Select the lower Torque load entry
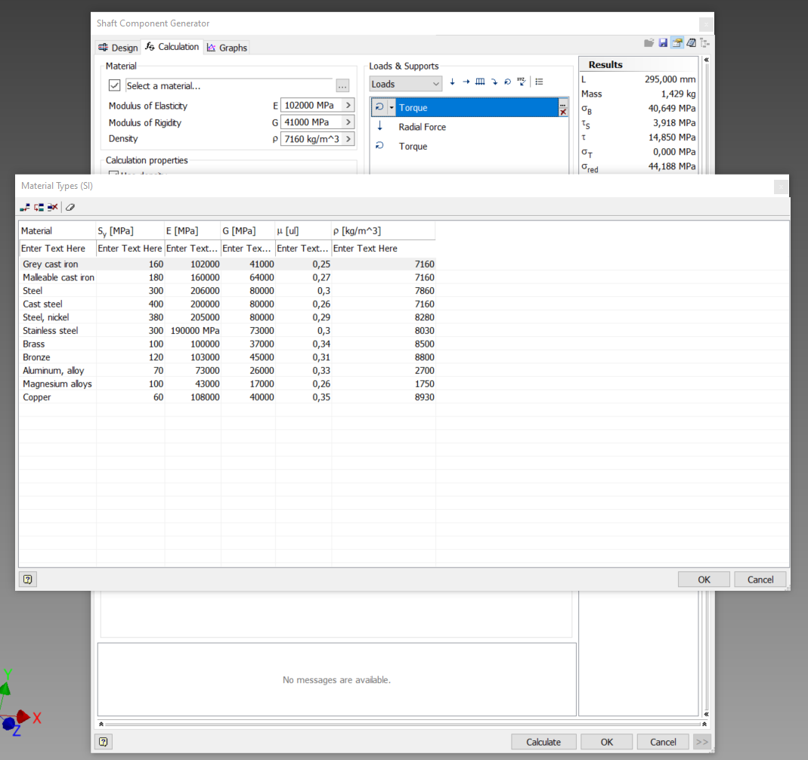Image resolution: width=808 pixels, height=760 pixels. pyautogui.click(x=469, y=147)
